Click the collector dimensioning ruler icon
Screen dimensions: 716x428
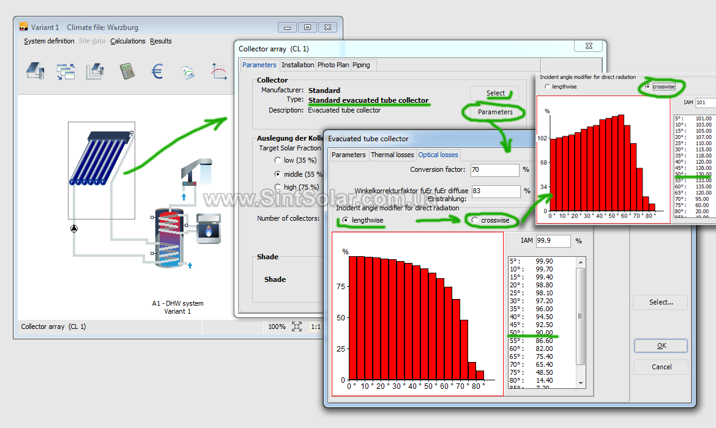[95, 71]
